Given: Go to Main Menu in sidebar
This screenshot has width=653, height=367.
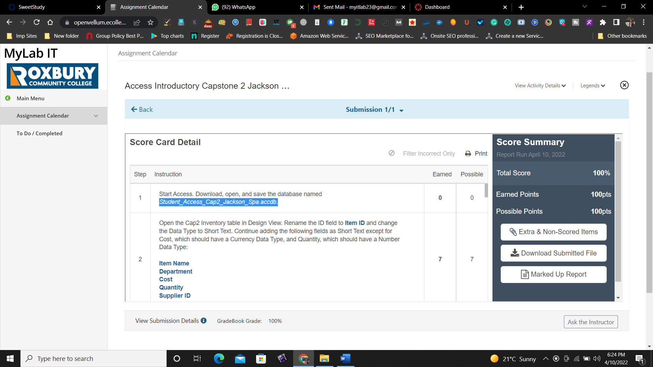Looking at the screenshot, I should tap(30, 98).
